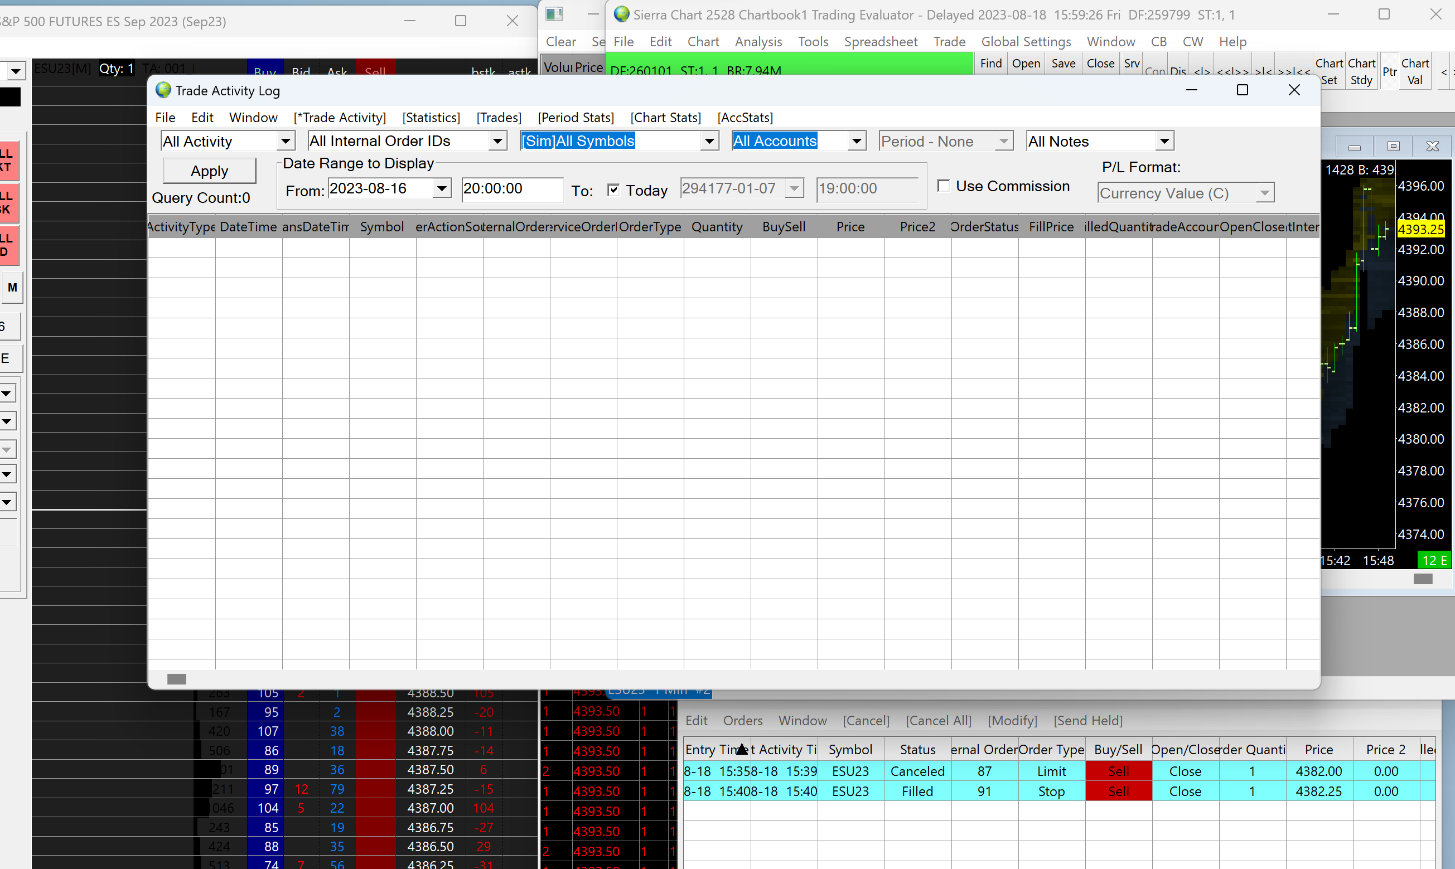Click the Chart Val toolbar button
The image size is (1455, 869).
pos(1415,71)
